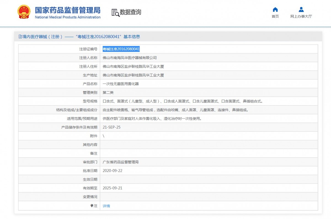This screenshot has height=219, width=331.
Task: Click the small icon beside 注 label
Action: [92, 206]
